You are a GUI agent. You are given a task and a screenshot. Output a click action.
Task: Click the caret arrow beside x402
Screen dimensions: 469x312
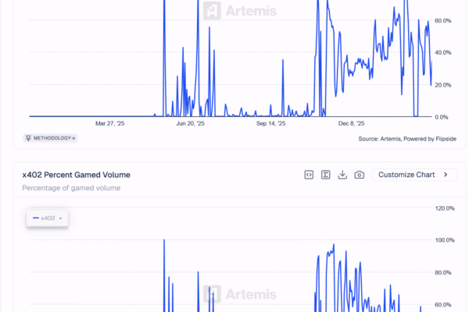[x=61, y=218]
